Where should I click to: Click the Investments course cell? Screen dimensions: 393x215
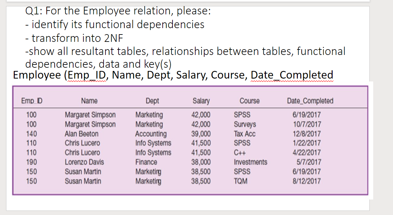pyautogui.click(x=250, y=162)
